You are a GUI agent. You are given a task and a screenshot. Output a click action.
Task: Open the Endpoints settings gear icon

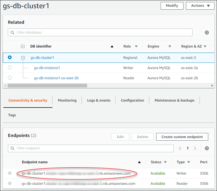207,148
